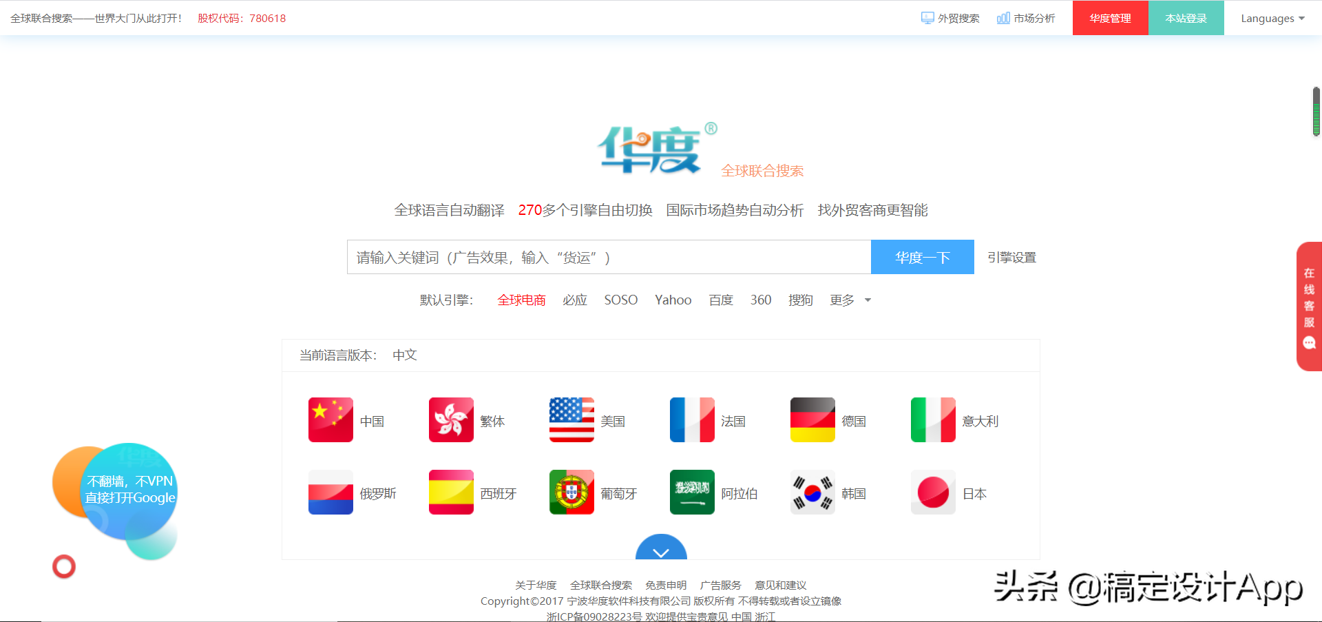Click the 葡萄牙 language label
The width and height of the screenshot is (1322, 622).
click(x=619, y=493)
